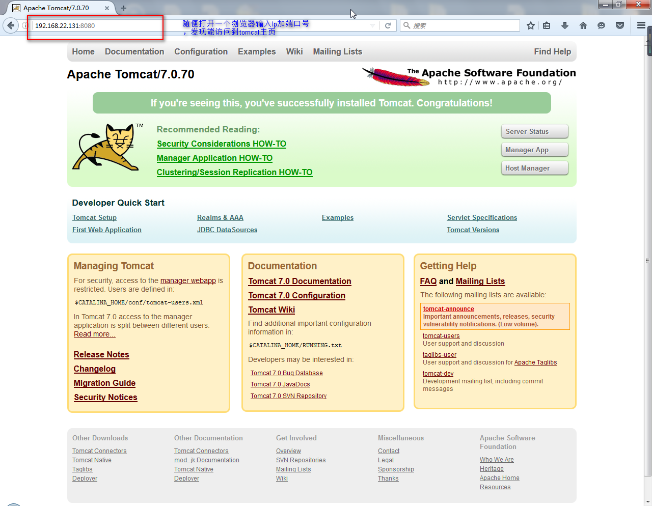Open Configuration in the top navigation bar

coord(201,52)
